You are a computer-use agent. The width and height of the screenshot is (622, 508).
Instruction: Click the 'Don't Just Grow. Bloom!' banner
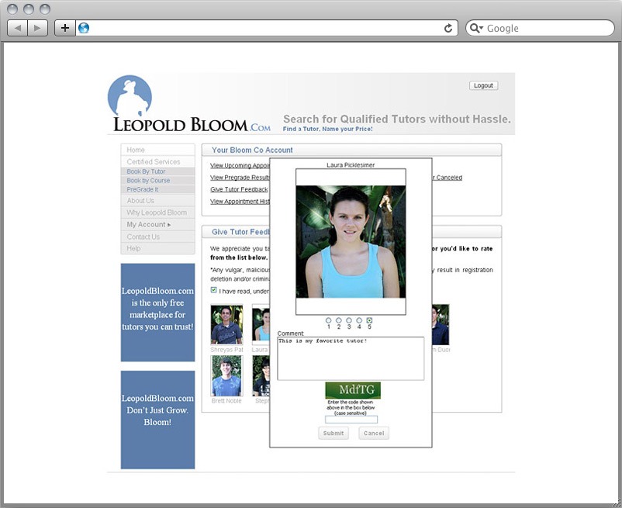click(x=158, y=420)
